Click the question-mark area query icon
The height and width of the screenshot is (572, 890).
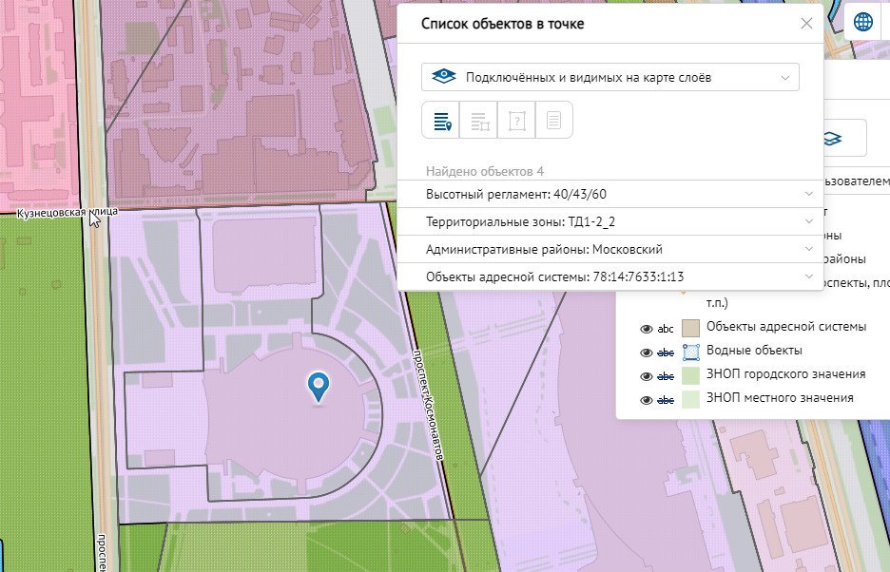tap(516, 121)
